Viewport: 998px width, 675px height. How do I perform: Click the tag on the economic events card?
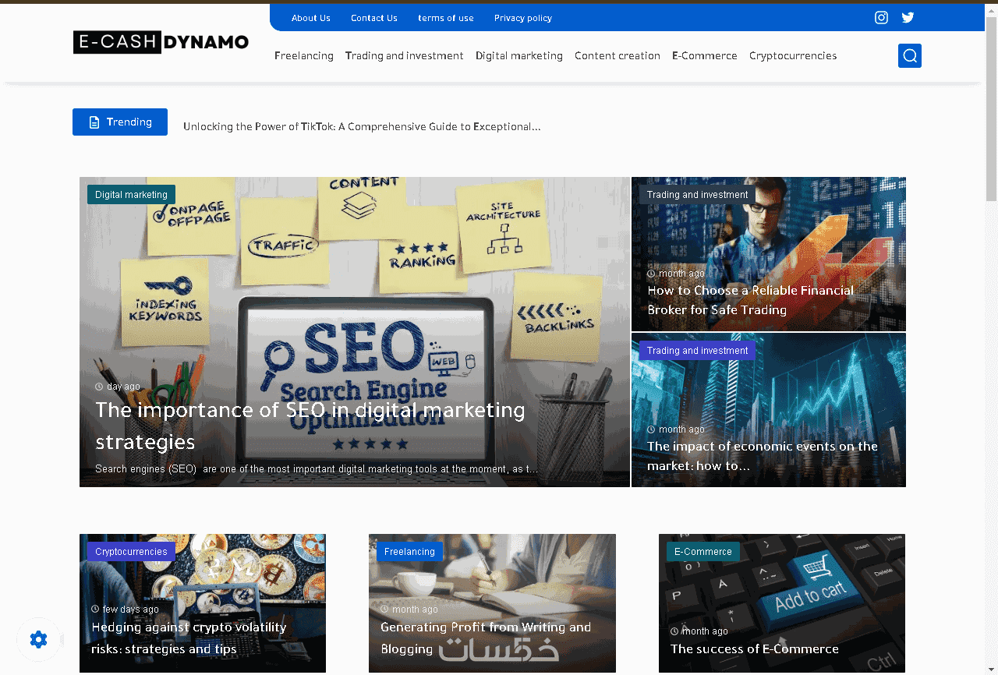click(x=697, y=351)
